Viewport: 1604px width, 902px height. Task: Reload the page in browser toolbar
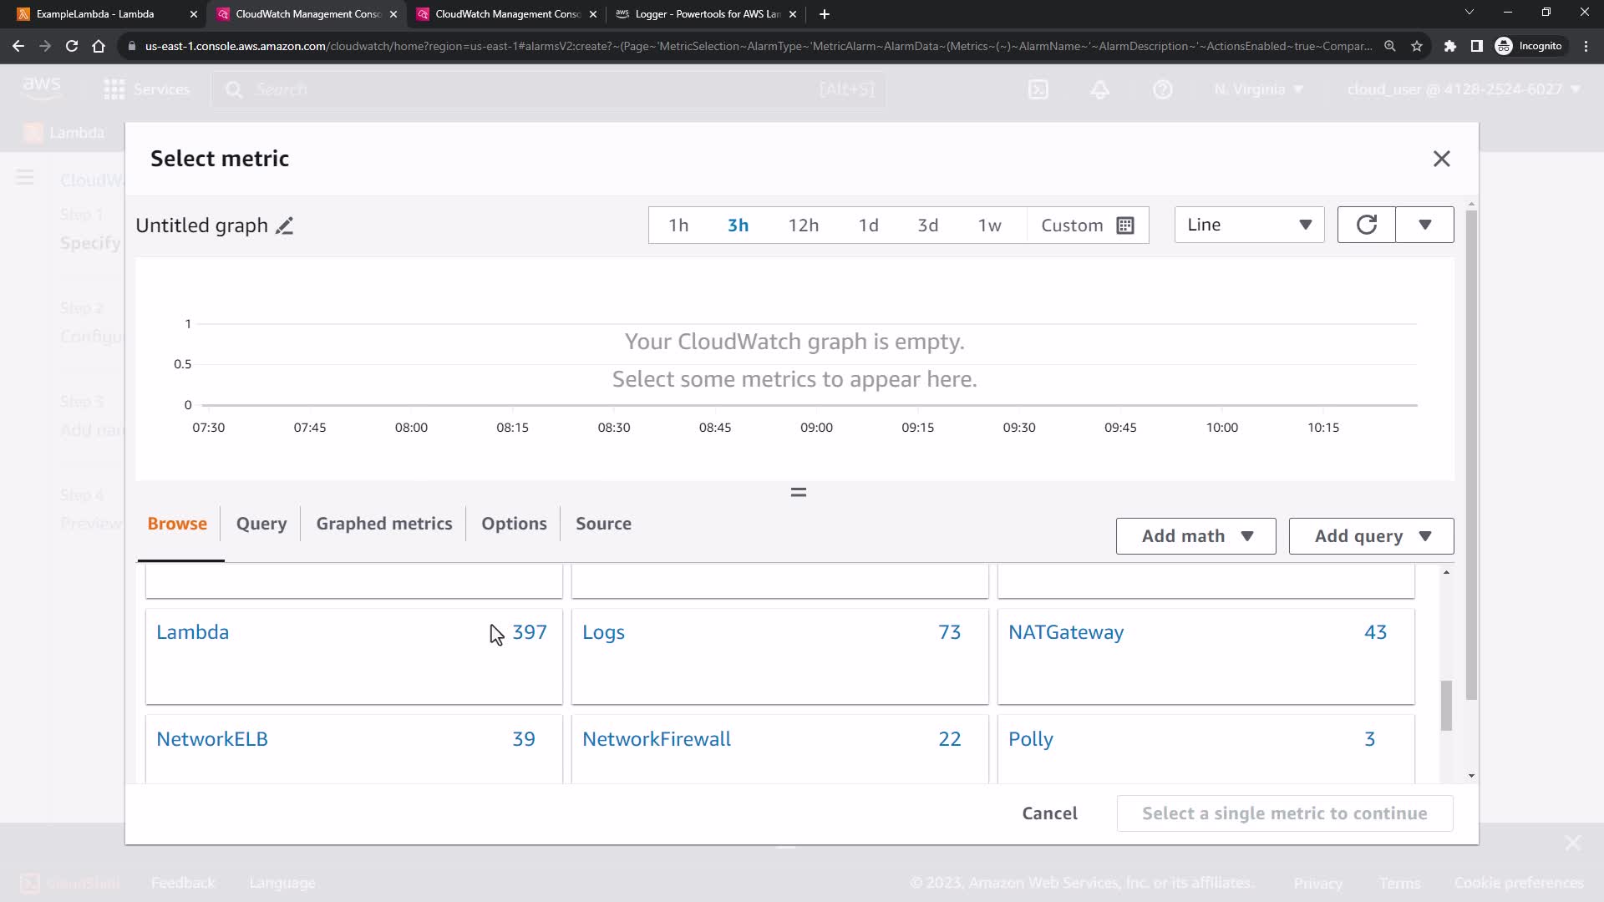tap(72, 46)
